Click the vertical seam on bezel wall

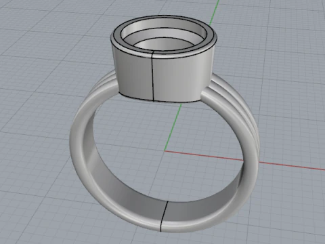[152, 76]
